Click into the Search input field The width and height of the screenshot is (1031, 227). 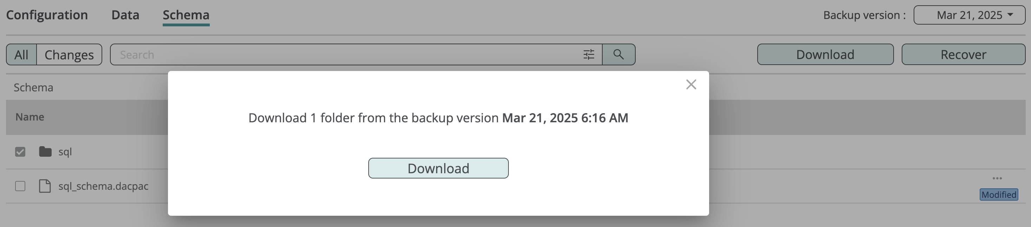coord(344,54)
